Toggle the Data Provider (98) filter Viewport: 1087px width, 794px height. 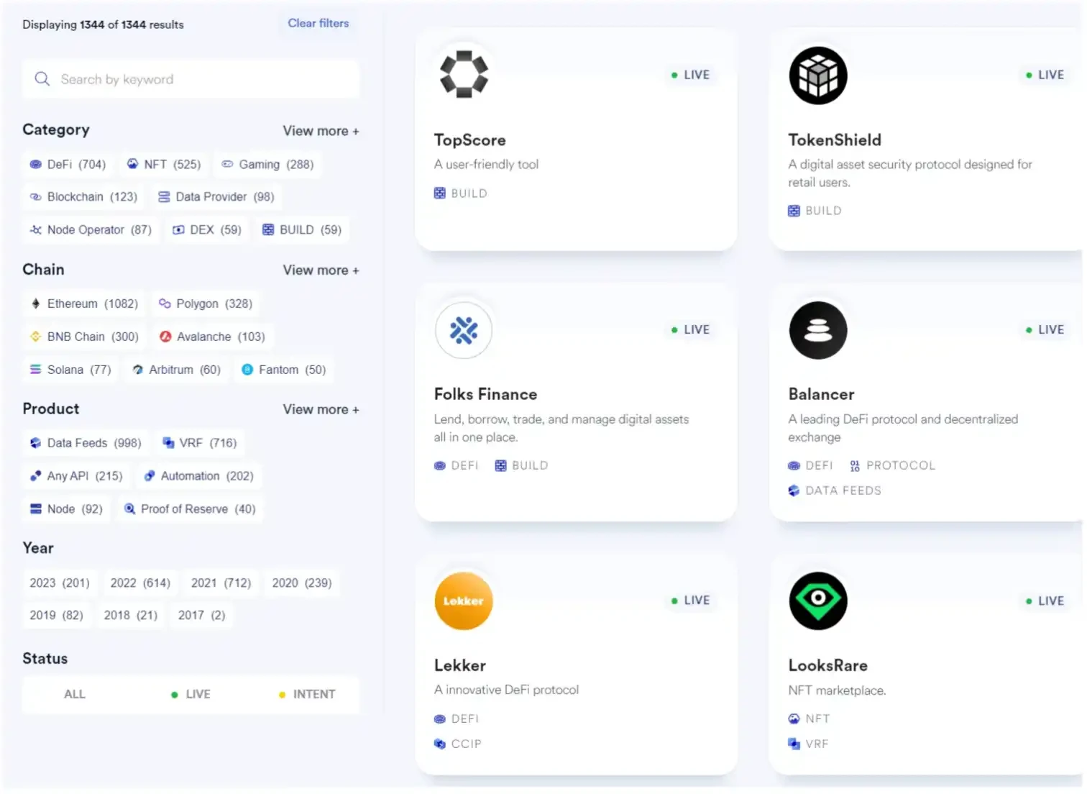click(216, 197)
